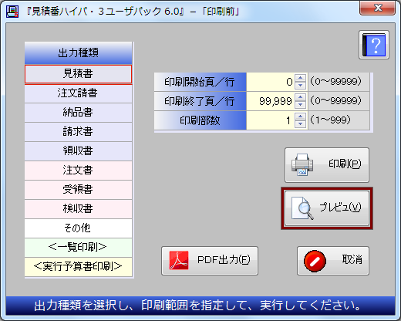Decrease 印刷部数 with down arrow
This screenshot has width=401, height=321.
tap(300, 124)
